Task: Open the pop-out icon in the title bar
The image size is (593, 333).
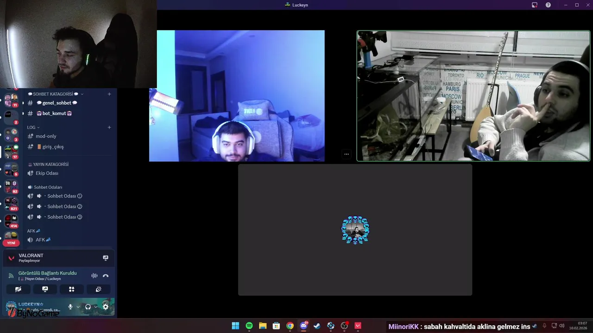Action: pos(534,5)
